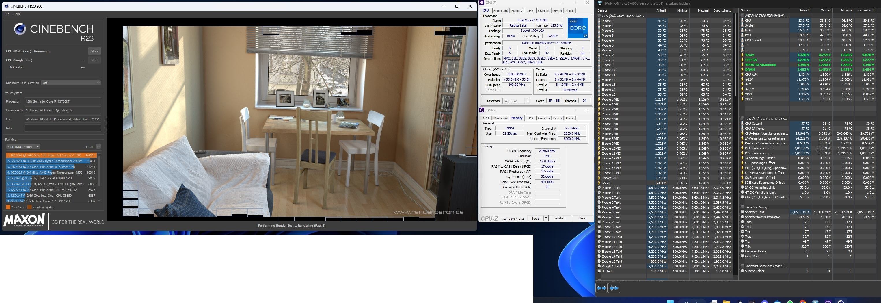Click the lightning icon beside PL1 Leistungsgrenze
Screen dimensions: 881x303
pos(742,148)
